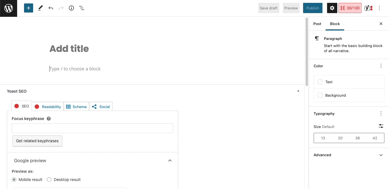The width and height of the screenshot is (389, 189).
Task: Click inside the Focus keyphrase field
Action: coord(92,128)
